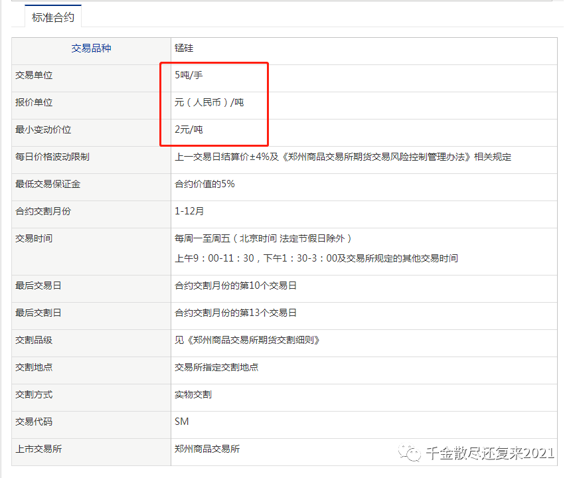
Task: Click the 交易所指定交割地点 value
Action: (216, 367)
